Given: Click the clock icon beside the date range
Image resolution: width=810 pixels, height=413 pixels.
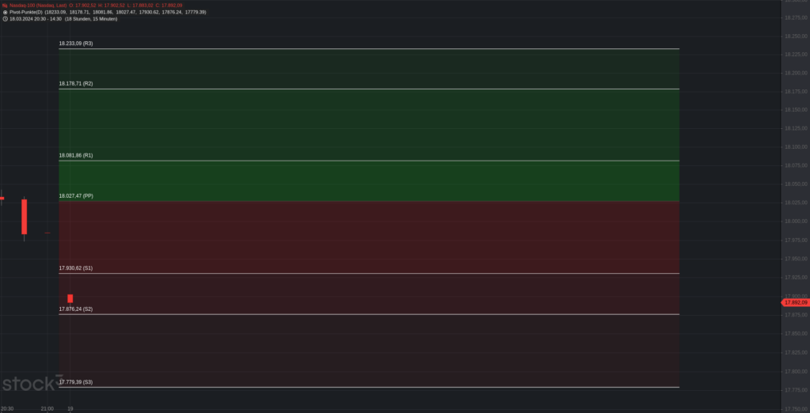Looking at the screenshot, I should point(5,19).
